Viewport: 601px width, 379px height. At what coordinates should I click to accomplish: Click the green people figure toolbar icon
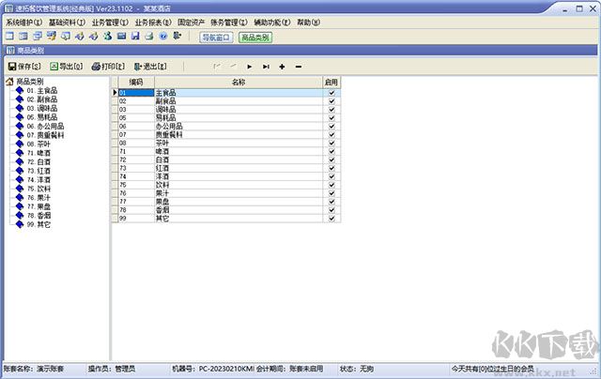(108, 37)
